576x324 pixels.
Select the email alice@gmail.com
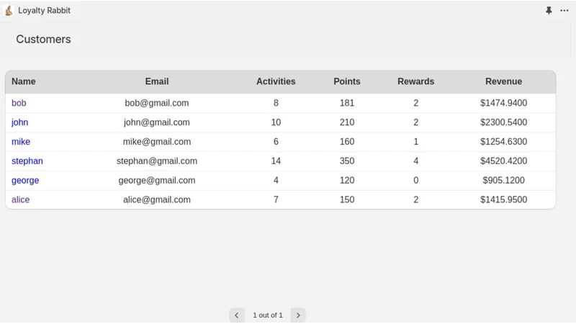tap(157, 200)
